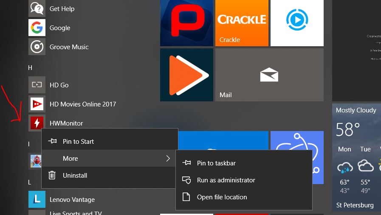The width and height of the screenshot is (381, 215).
Task: Open the orange play arrow tile
Action: [x=186, y=75]
